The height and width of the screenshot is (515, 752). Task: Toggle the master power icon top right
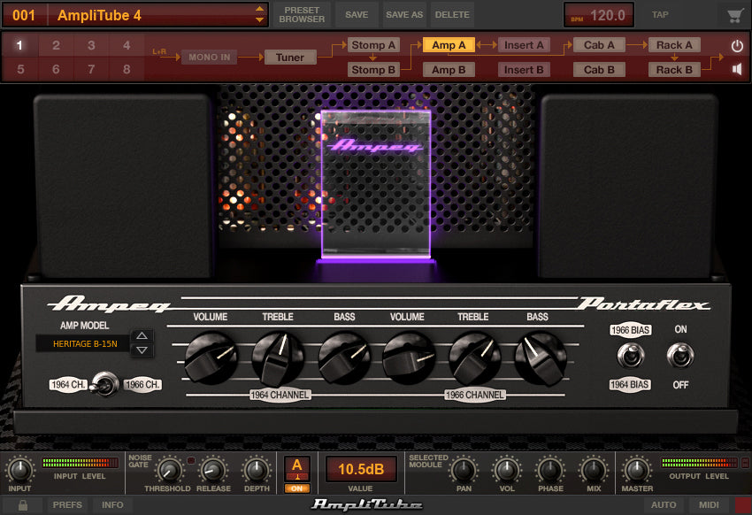point(737,43)
